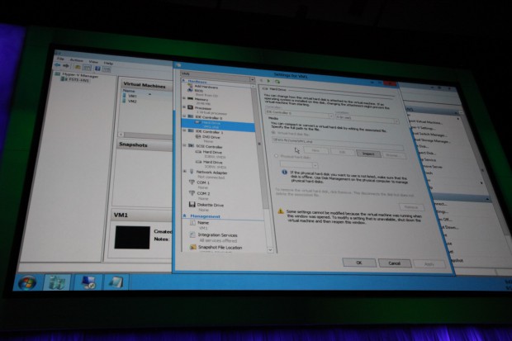512x341 pixels.
Task: Click the Inspect button
Action: [364, 153]
